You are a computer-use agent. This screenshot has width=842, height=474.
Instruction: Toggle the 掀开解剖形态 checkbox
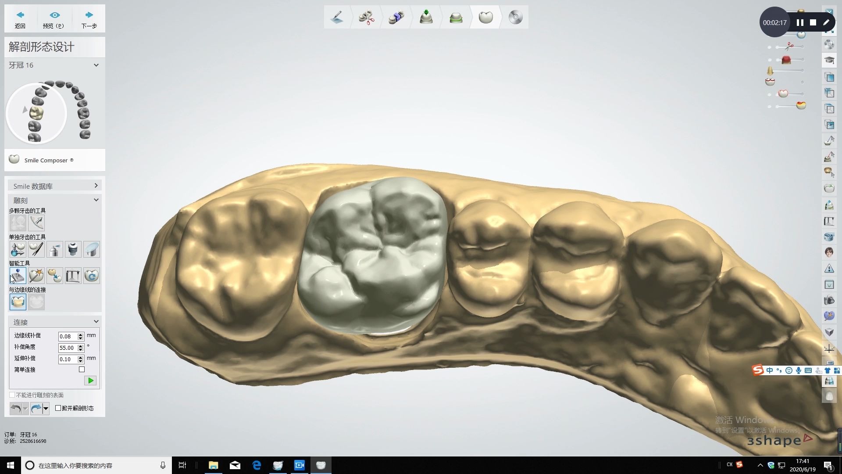(x=58, y=408)
